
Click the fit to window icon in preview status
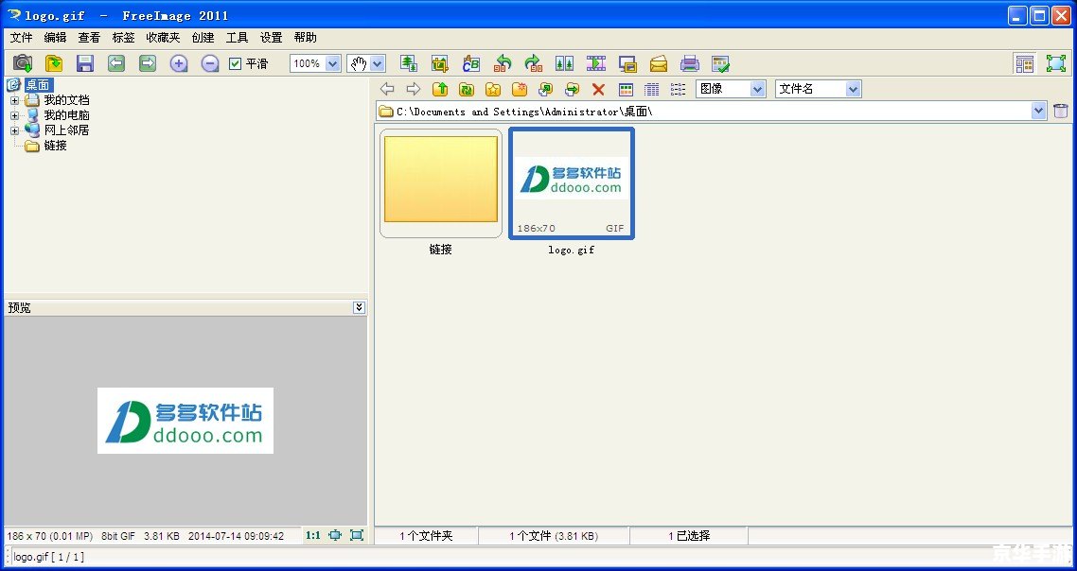335,535
